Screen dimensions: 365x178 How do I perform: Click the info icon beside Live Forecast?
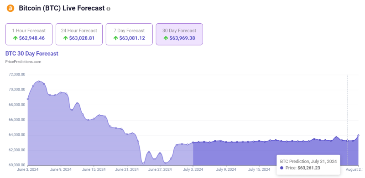108,9
